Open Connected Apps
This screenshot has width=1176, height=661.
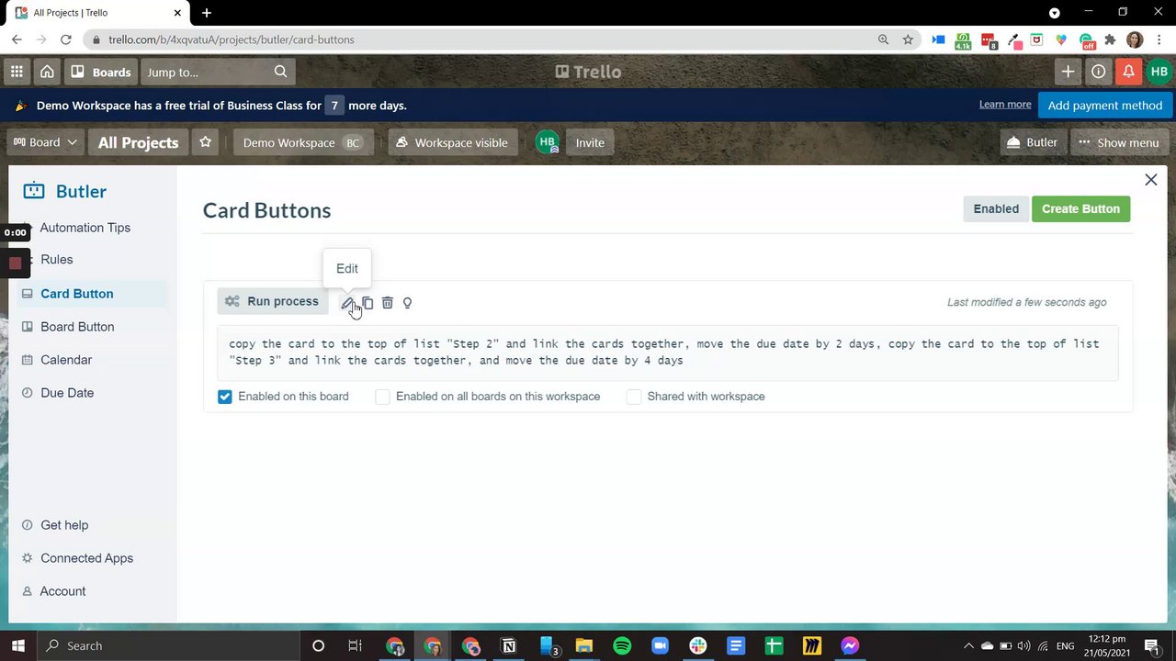tap(86, 558)
